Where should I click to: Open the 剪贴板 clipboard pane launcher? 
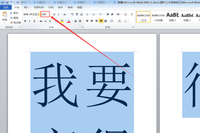click(x=20, y=27)
